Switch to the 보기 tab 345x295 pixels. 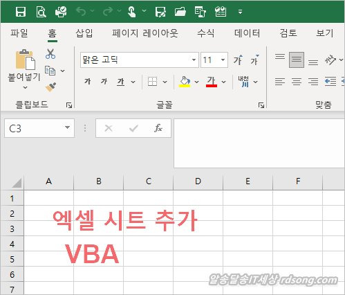point(325,33)
